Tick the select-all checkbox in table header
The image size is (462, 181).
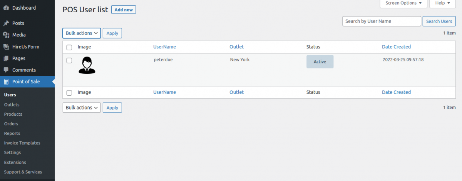click(x=69, y=47)
